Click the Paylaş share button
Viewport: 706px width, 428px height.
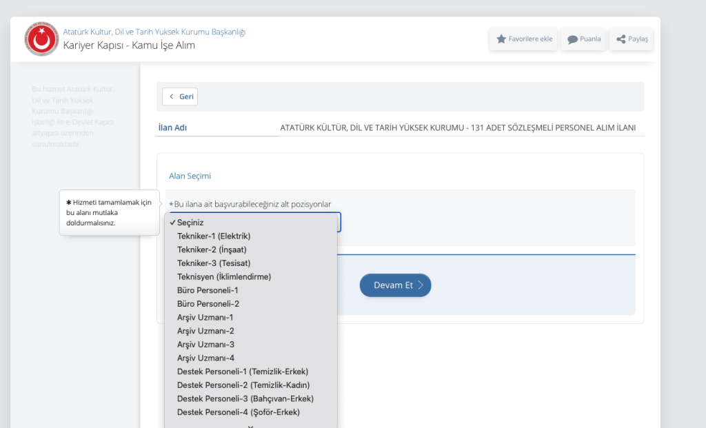click(x=632, y=39)
